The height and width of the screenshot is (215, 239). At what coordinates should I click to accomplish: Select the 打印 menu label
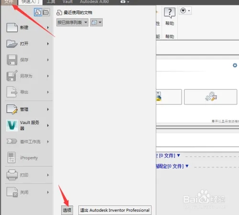coord(24,175)
